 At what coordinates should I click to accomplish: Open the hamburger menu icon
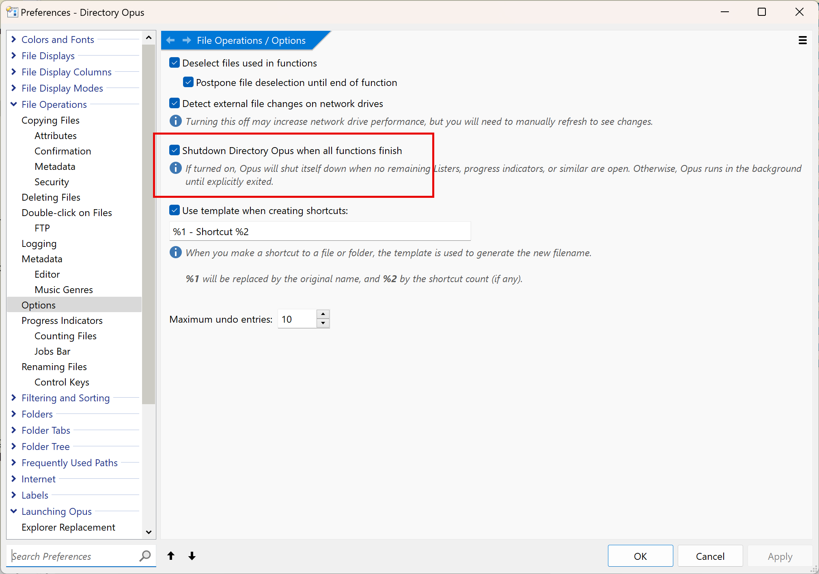click(x=802, y=40)
